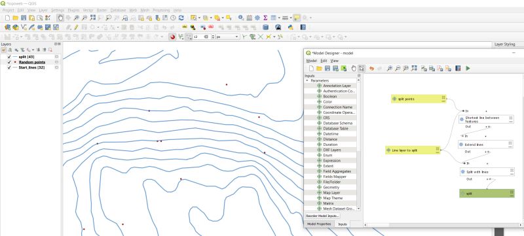The image size is (524, 236).
Task: Click the Processing Toolbox gear icon
Action: coord(257,18)
